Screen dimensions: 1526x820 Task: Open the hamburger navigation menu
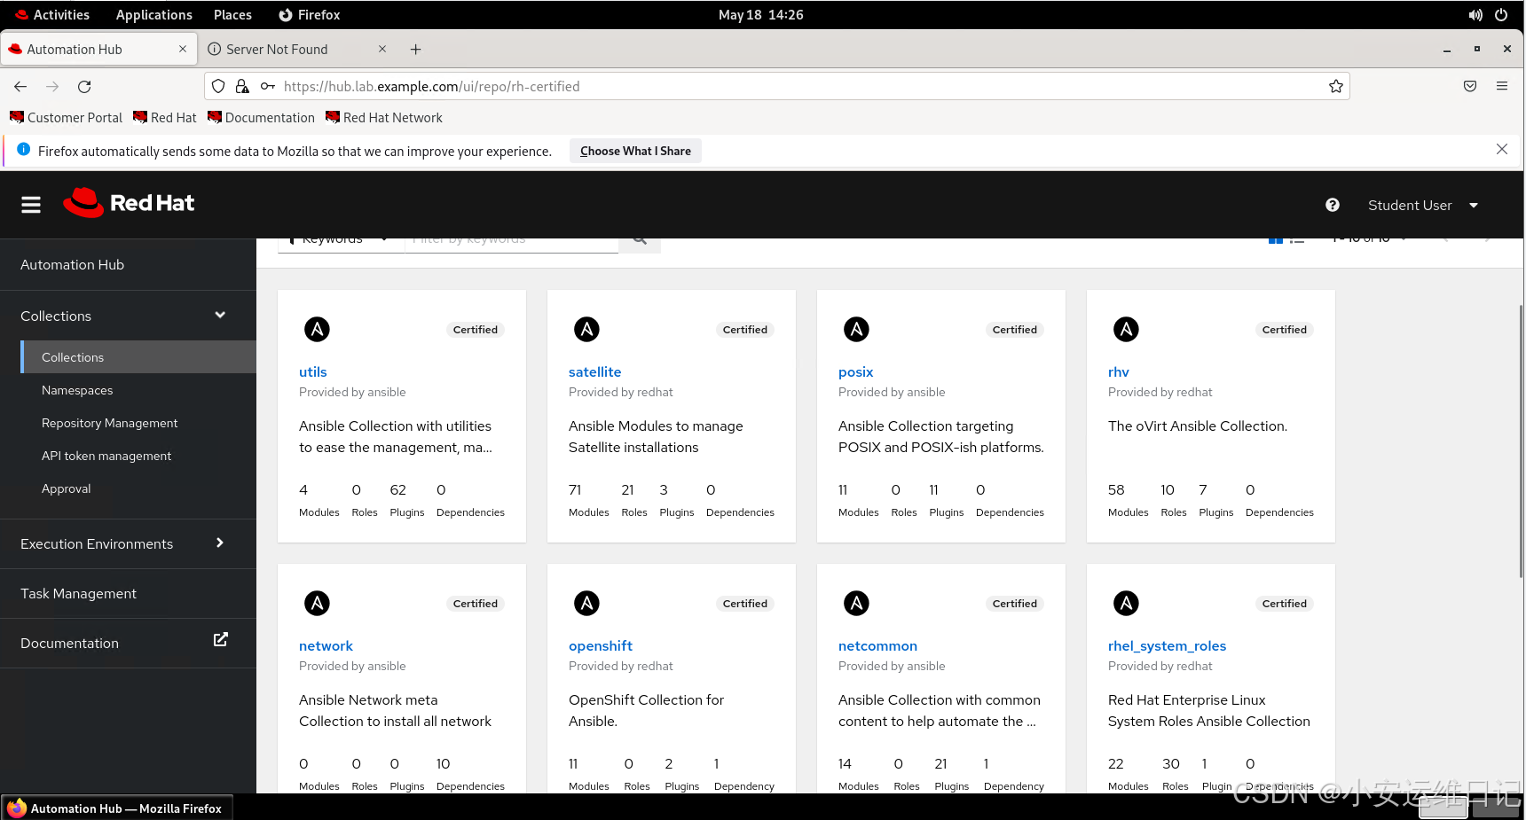[x=31, y=205]
